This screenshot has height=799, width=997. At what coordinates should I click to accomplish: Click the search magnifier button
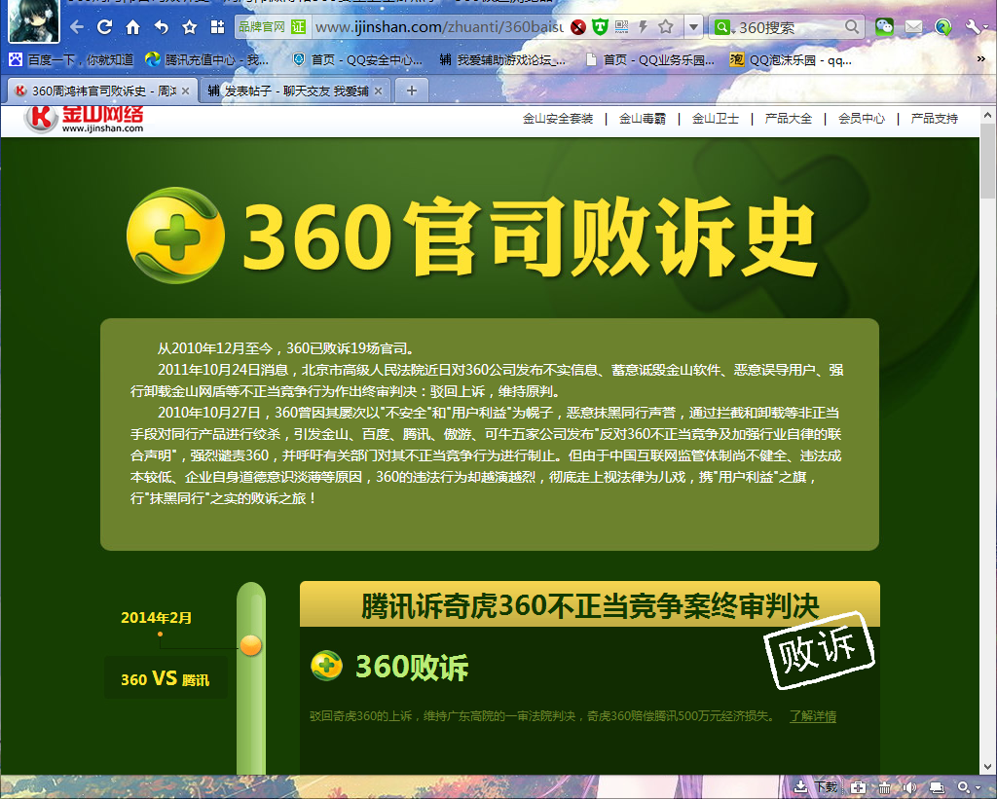(852, 26)
